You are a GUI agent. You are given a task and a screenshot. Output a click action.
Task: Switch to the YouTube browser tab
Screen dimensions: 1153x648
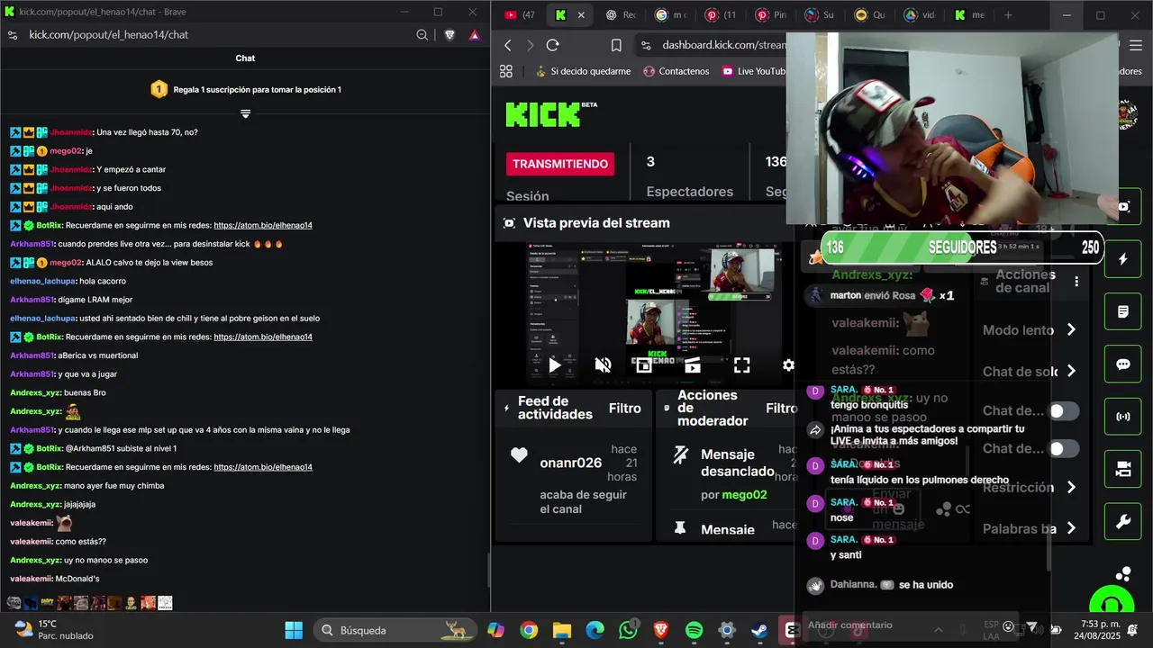521,15
